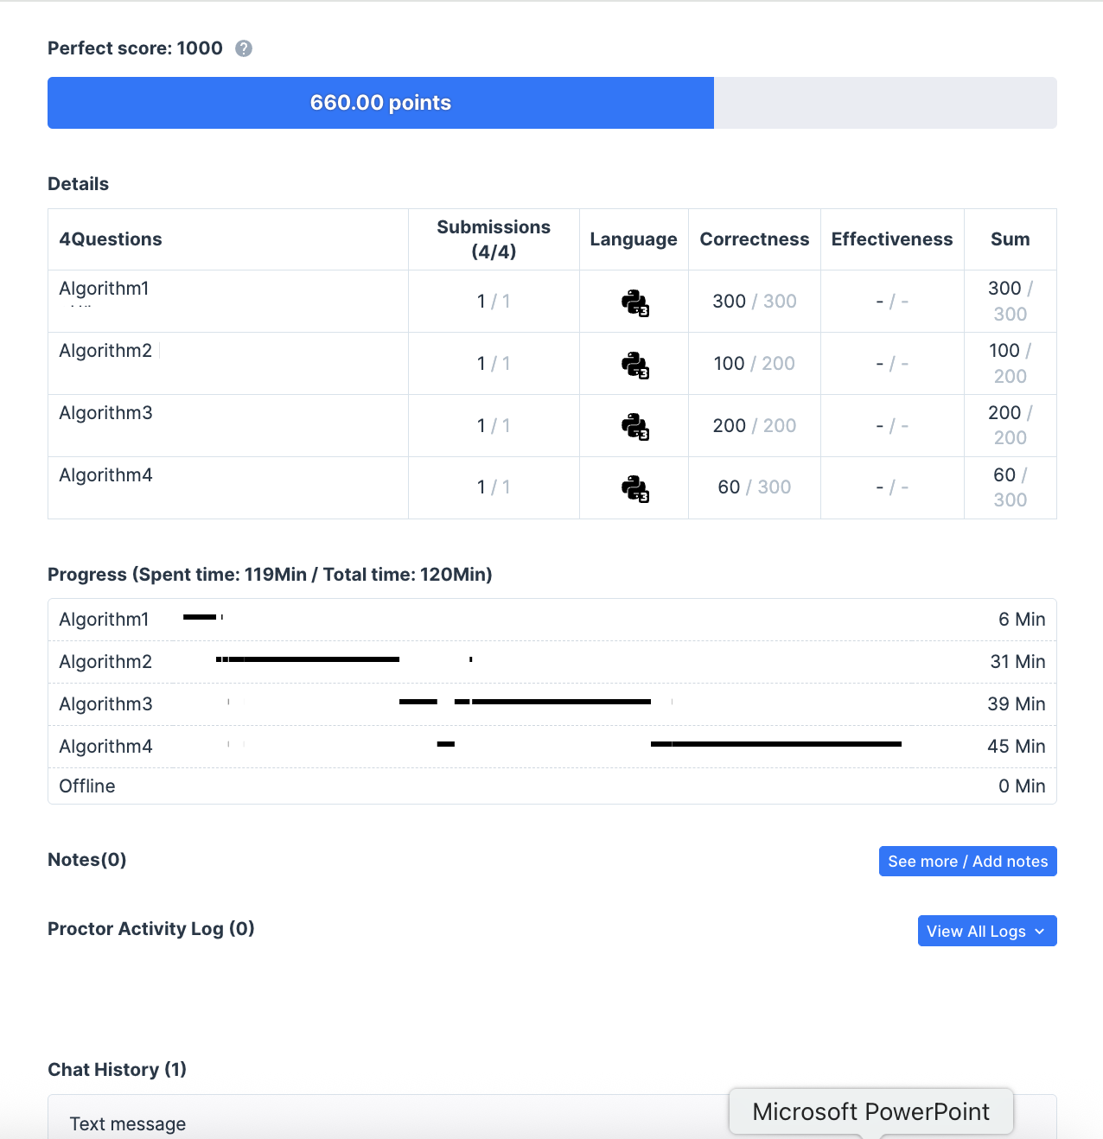Click Algorithm4 long progress timeline segment

tap(787, 744)
